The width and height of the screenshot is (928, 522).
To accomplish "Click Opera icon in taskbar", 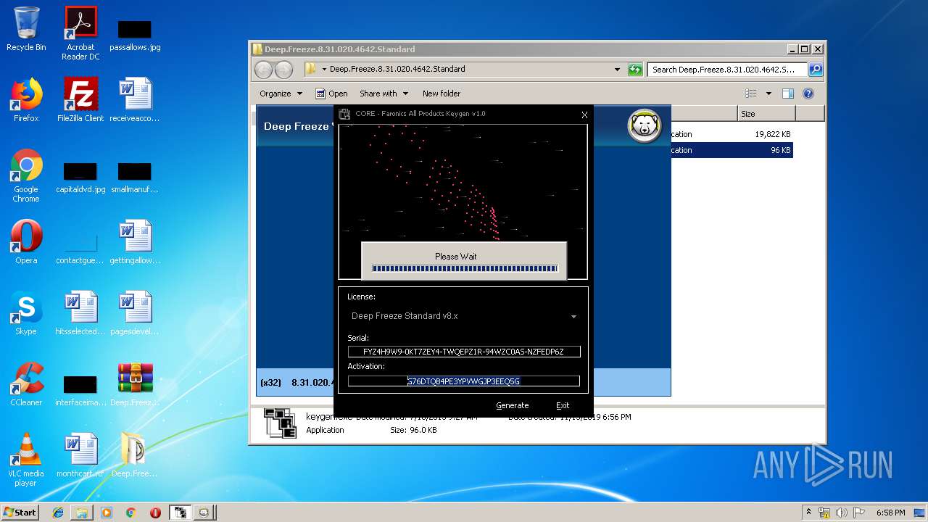I will pyautogui.click(x=155, y=513).
